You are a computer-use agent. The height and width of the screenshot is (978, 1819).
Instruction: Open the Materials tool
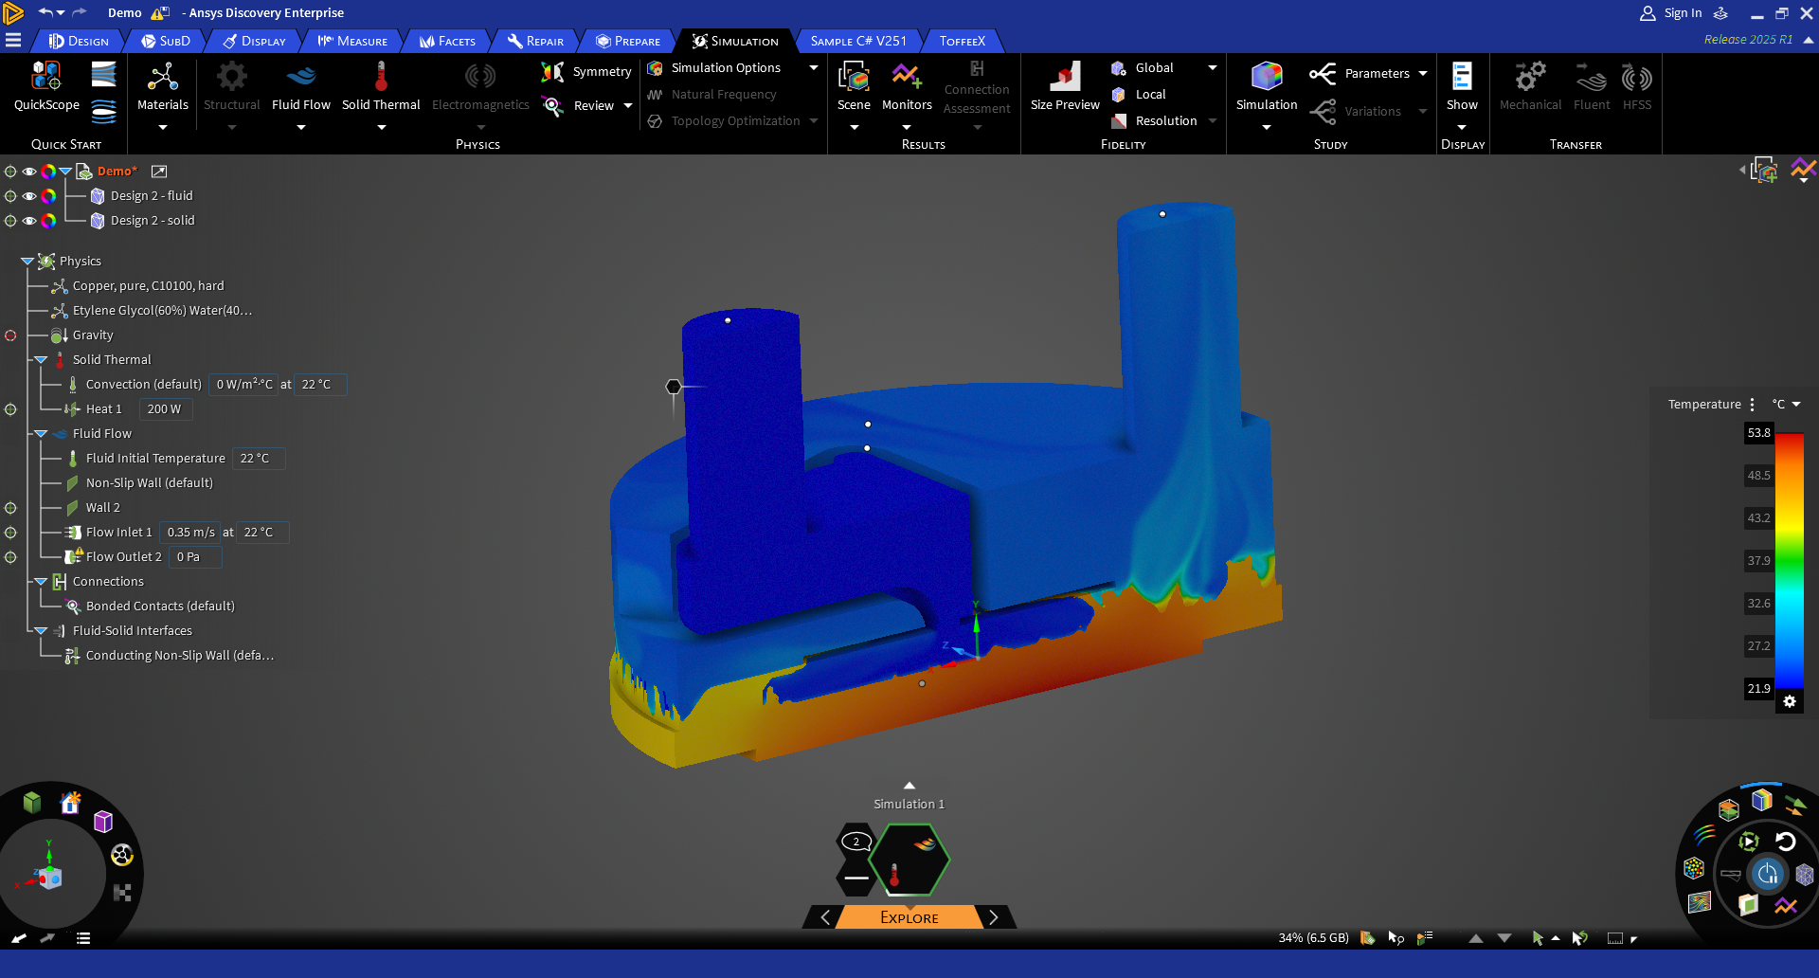163,87
